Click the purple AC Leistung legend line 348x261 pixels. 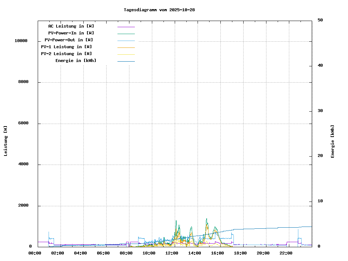point(126,27)
